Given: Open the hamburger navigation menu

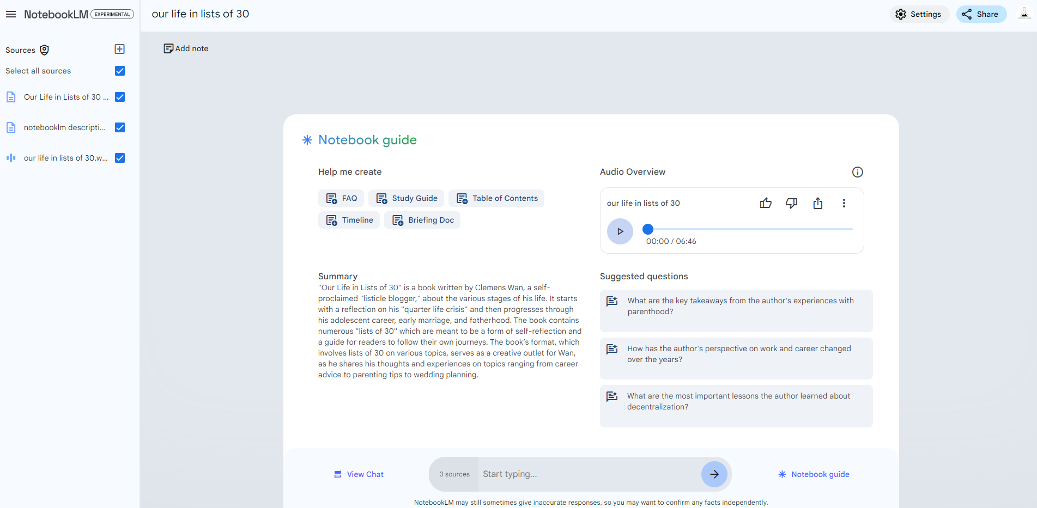Looking at the screenshot, I should pyautogui.click(x=11, y=14).
